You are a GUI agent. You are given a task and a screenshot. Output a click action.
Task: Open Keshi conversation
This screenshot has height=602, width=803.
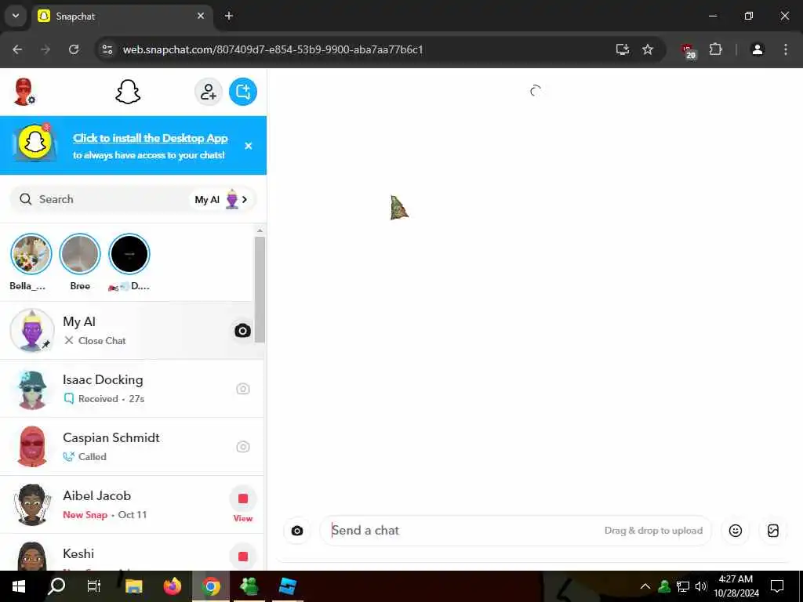[x=132, y=553]
